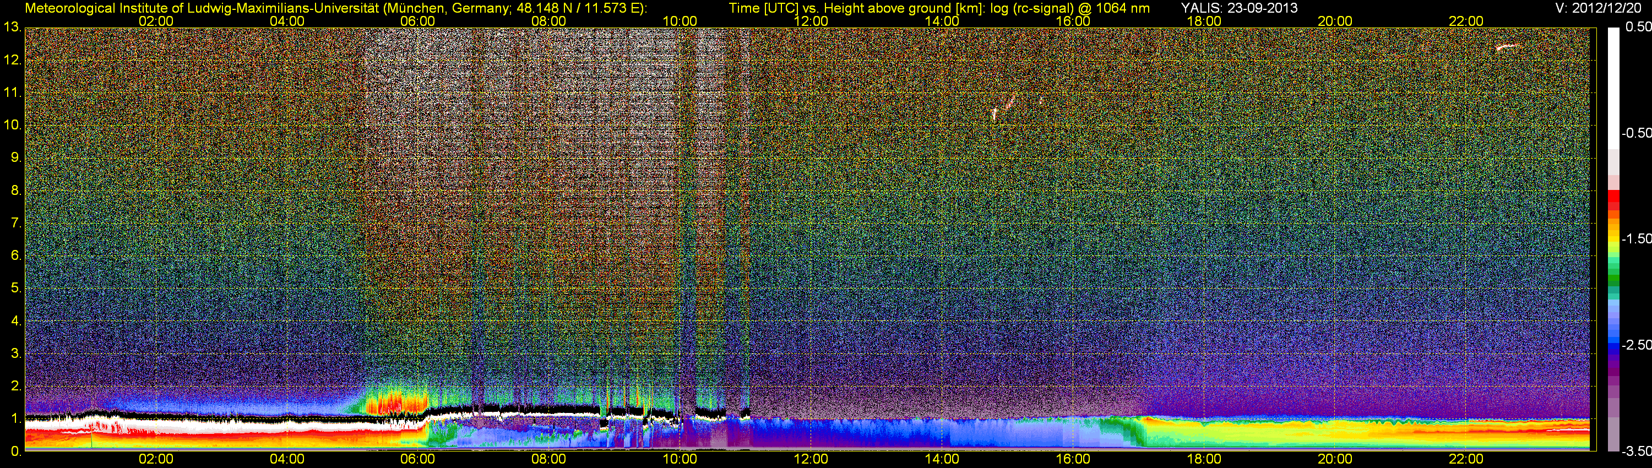
Task: Select the 9. height axis label
Action: tap(15, 157)
